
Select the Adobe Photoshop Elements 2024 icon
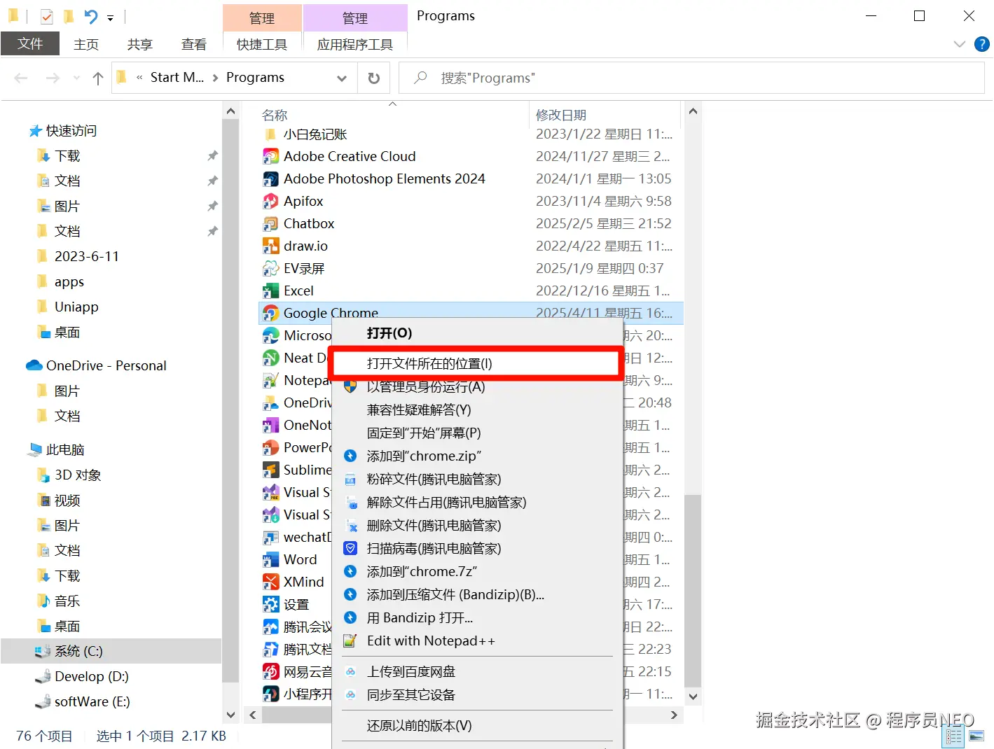click(270, 178)
